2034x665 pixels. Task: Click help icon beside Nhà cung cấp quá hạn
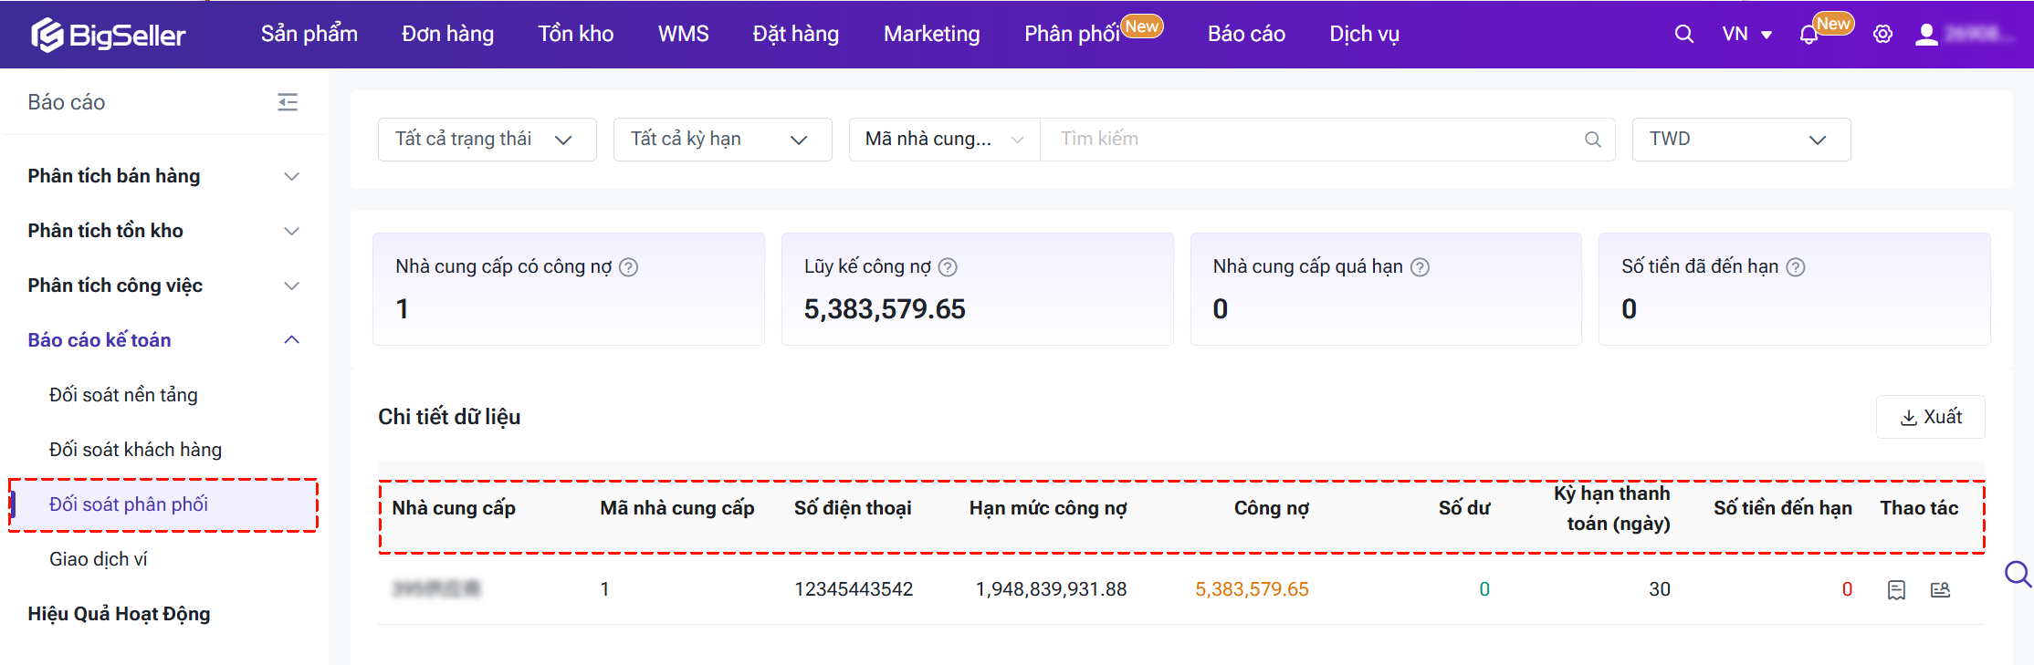click(1420, 267)
